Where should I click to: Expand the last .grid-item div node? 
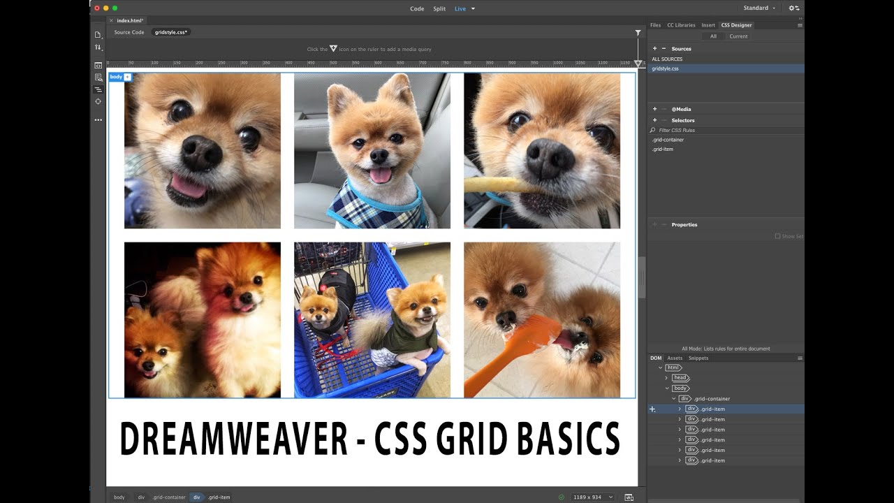(x=680, y=461)
